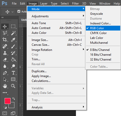The image size is (121, 116).
Task: Click the Photoshop Ps logo
Action: point(5,3)
